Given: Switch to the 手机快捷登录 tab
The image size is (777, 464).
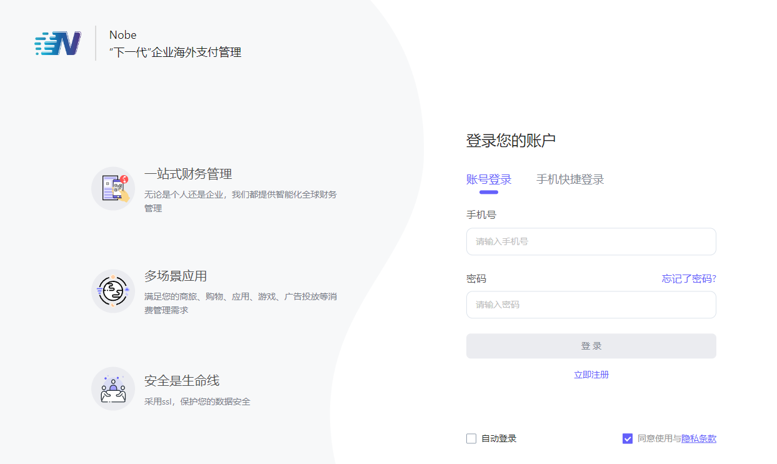Looking at the screenshot, I should 570,179.
